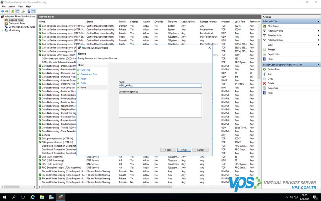Image resolution: width=321 pixels, height=201 pixels.
Task: Open Task View from the taskbar
Action: (23, 197)
